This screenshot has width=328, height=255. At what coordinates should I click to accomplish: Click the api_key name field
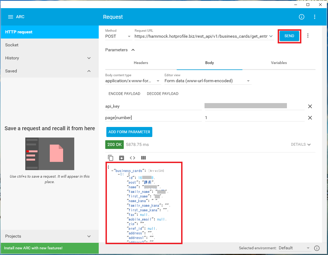click(153, 106)
